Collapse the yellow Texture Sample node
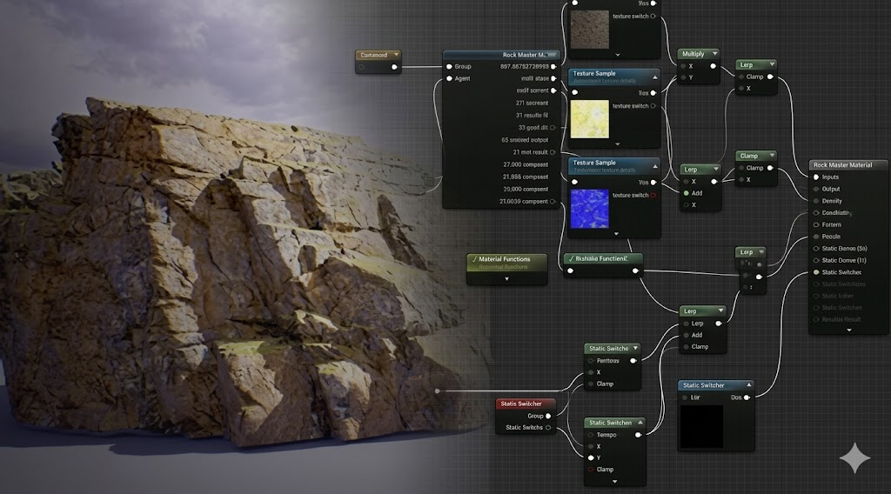891x494 pixels. coord(654,77)
